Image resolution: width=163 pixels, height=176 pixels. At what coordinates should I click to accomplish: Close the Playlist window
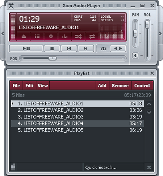[152, 73]
